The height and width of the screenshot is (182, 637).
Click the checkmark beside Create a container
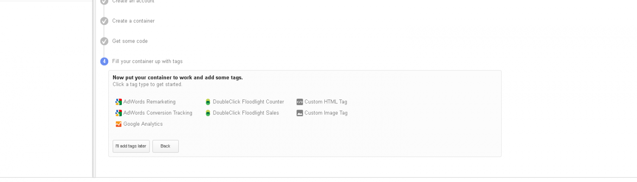(x=104, y=21)
